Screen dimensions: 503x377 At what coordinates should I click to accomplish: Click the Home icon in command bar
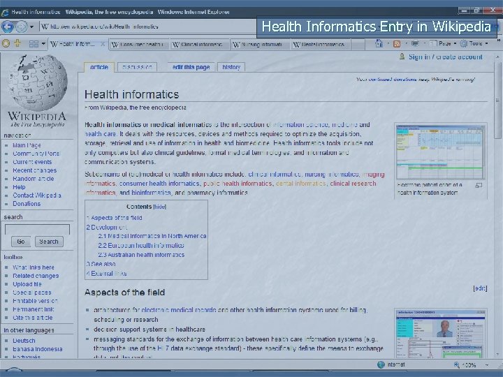coord(379,43)
